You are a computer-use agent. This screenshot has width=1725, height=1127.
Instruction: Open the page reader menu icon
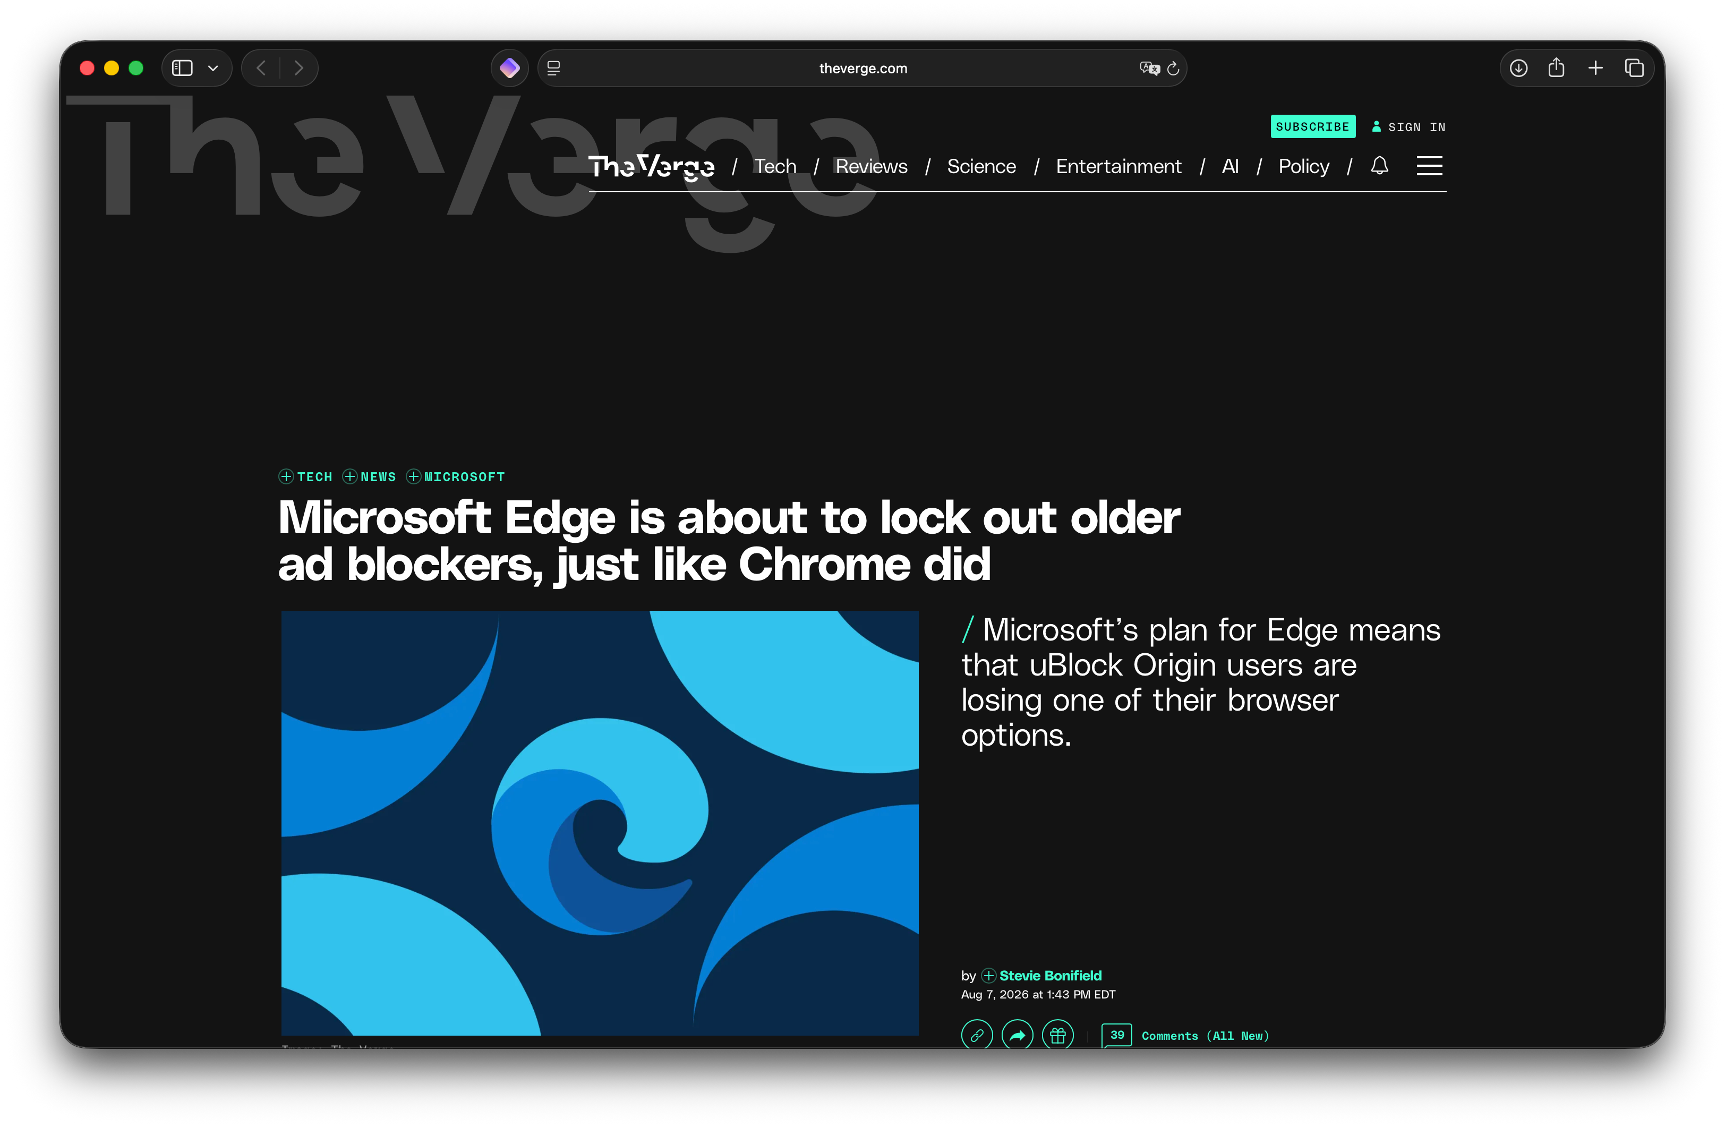pyautogui.click(x=554, y=68)
